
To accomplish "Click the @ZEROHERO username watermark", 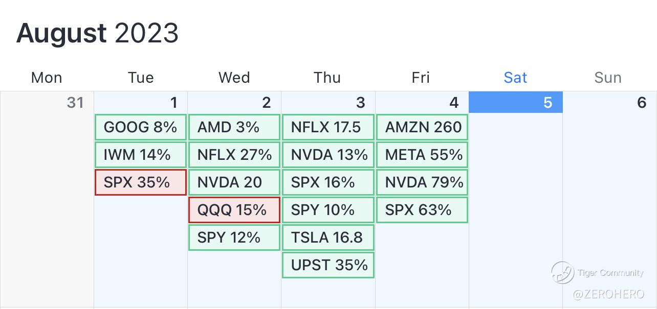I will pos(608,294).
